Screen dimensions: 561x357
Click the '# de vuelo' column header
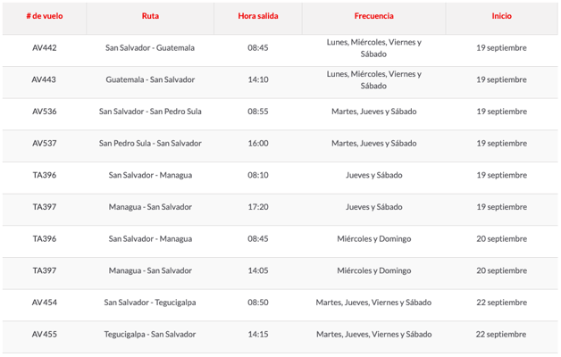[x=44, y=16]
